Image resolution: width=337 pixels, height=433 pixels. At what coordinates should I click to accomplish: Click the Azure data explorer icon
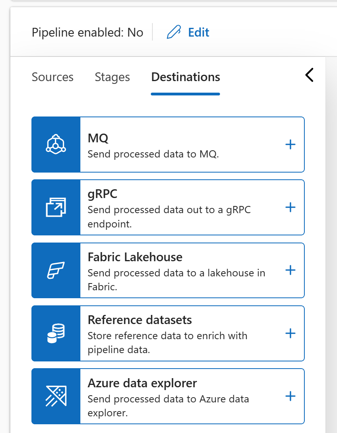(56, 396)
